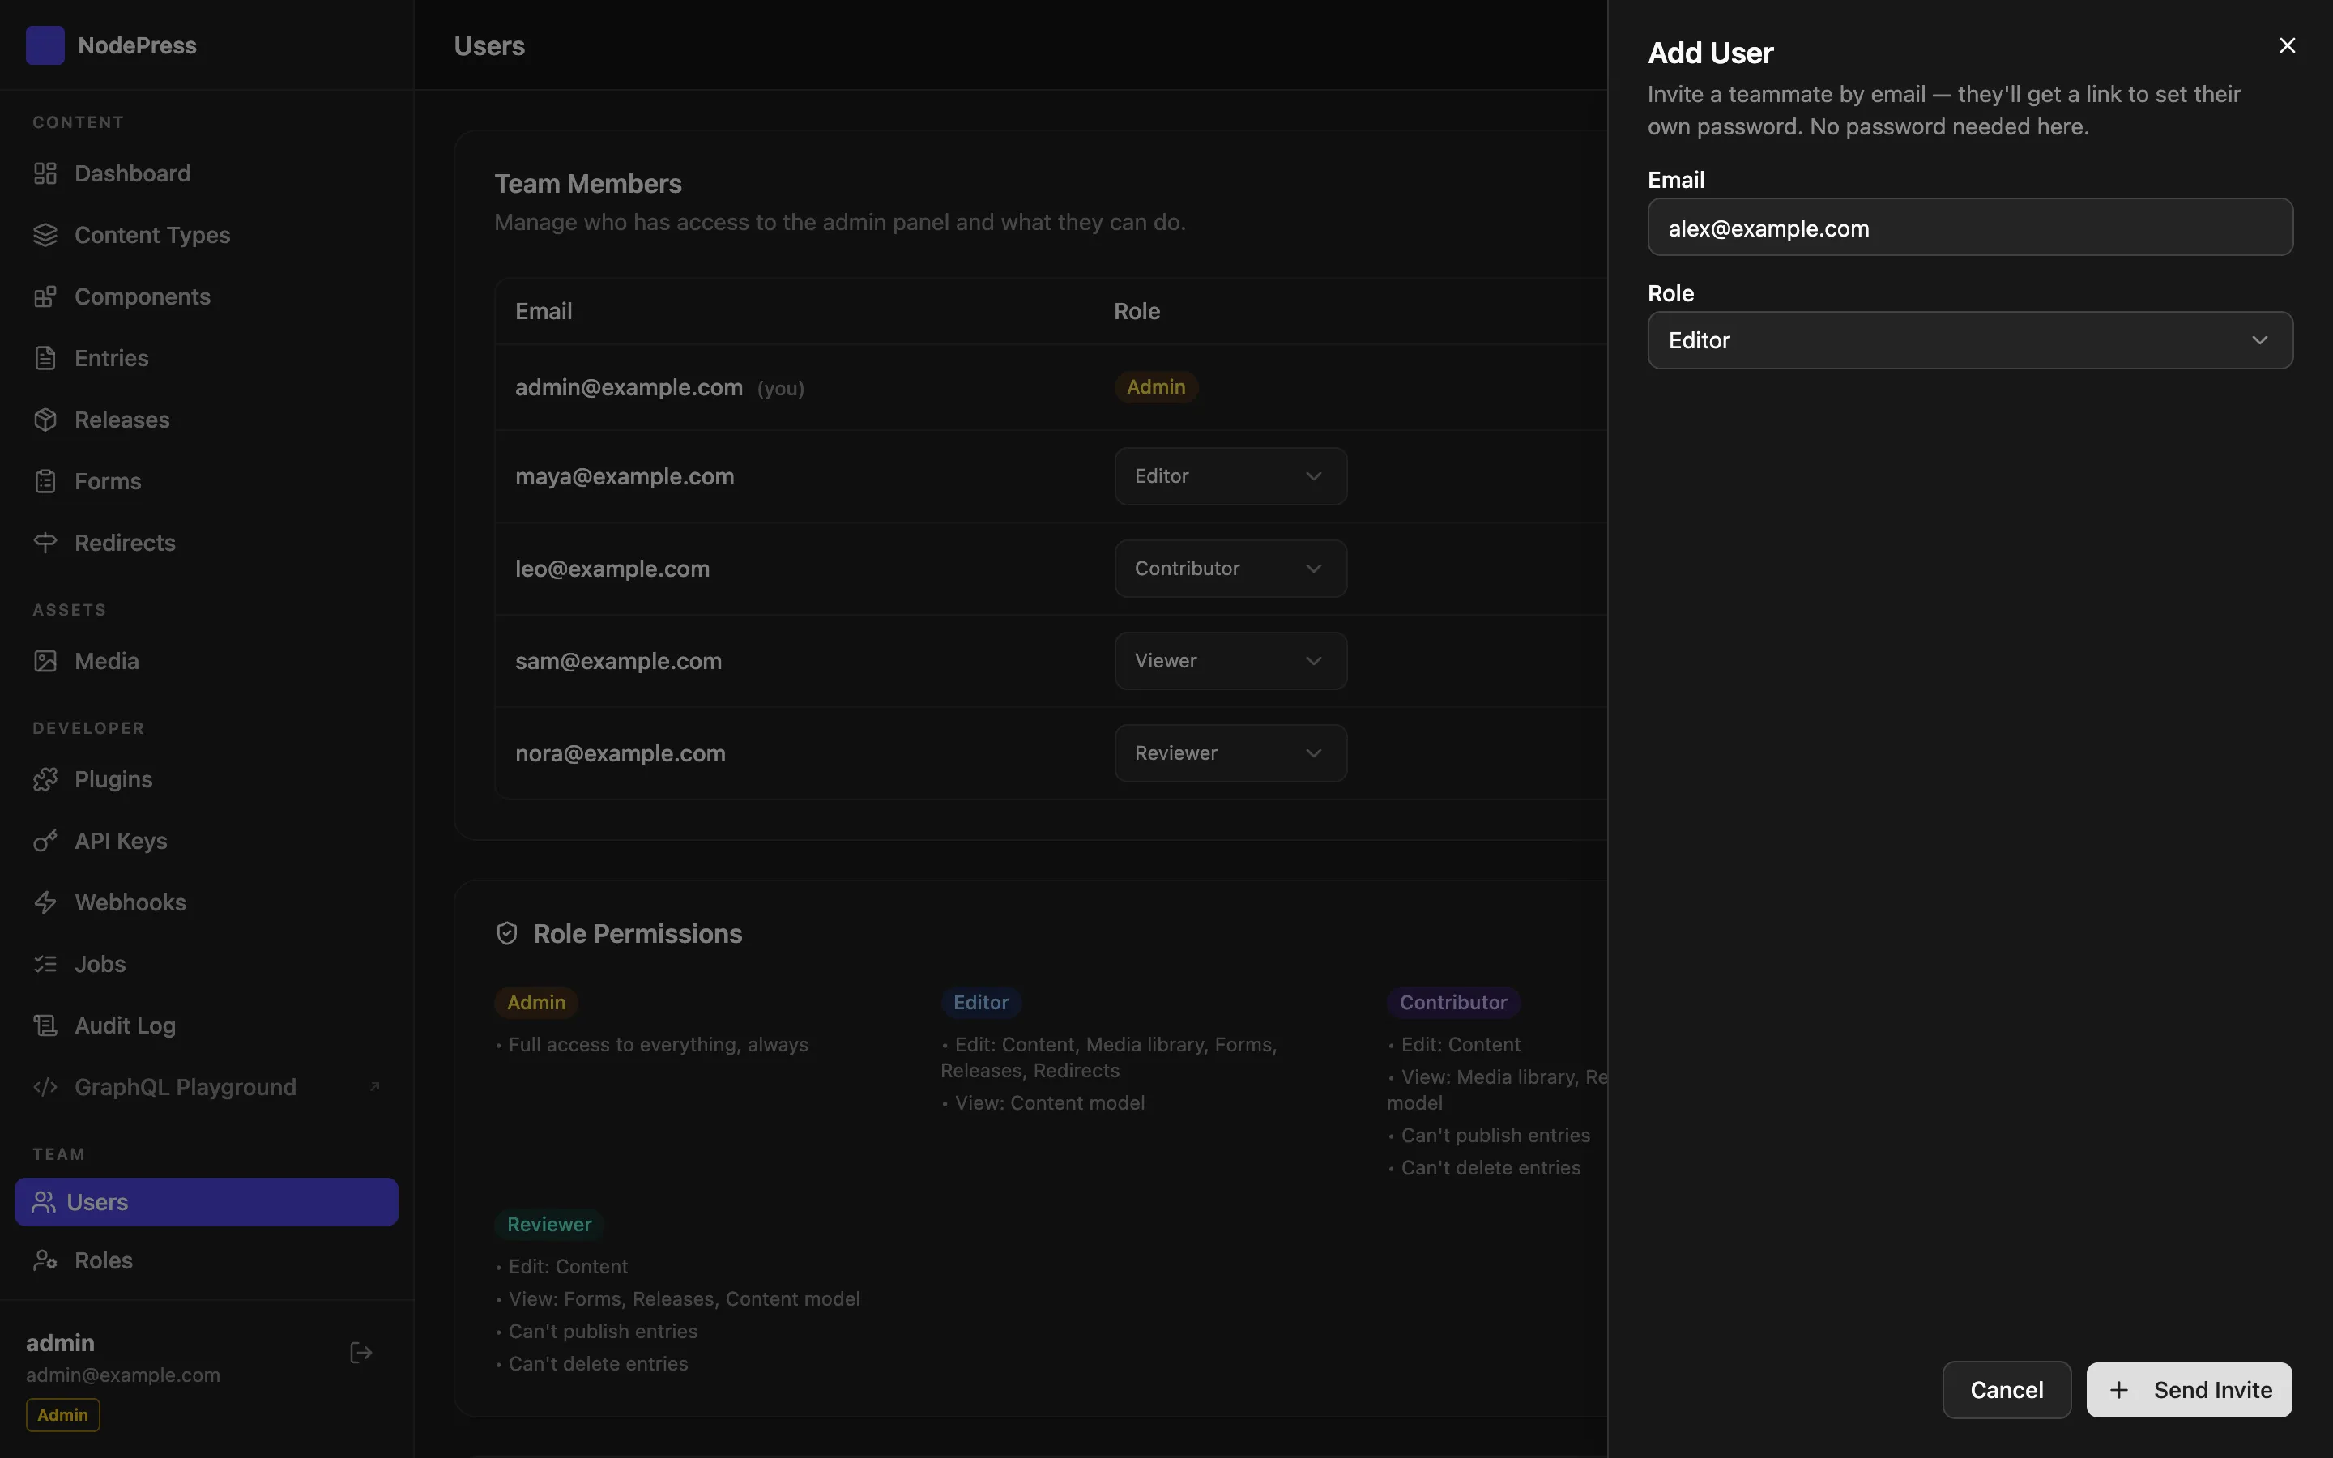
Task: Click the Content Types layers icon
Action: pyautogui.click(x=45, y=235)
